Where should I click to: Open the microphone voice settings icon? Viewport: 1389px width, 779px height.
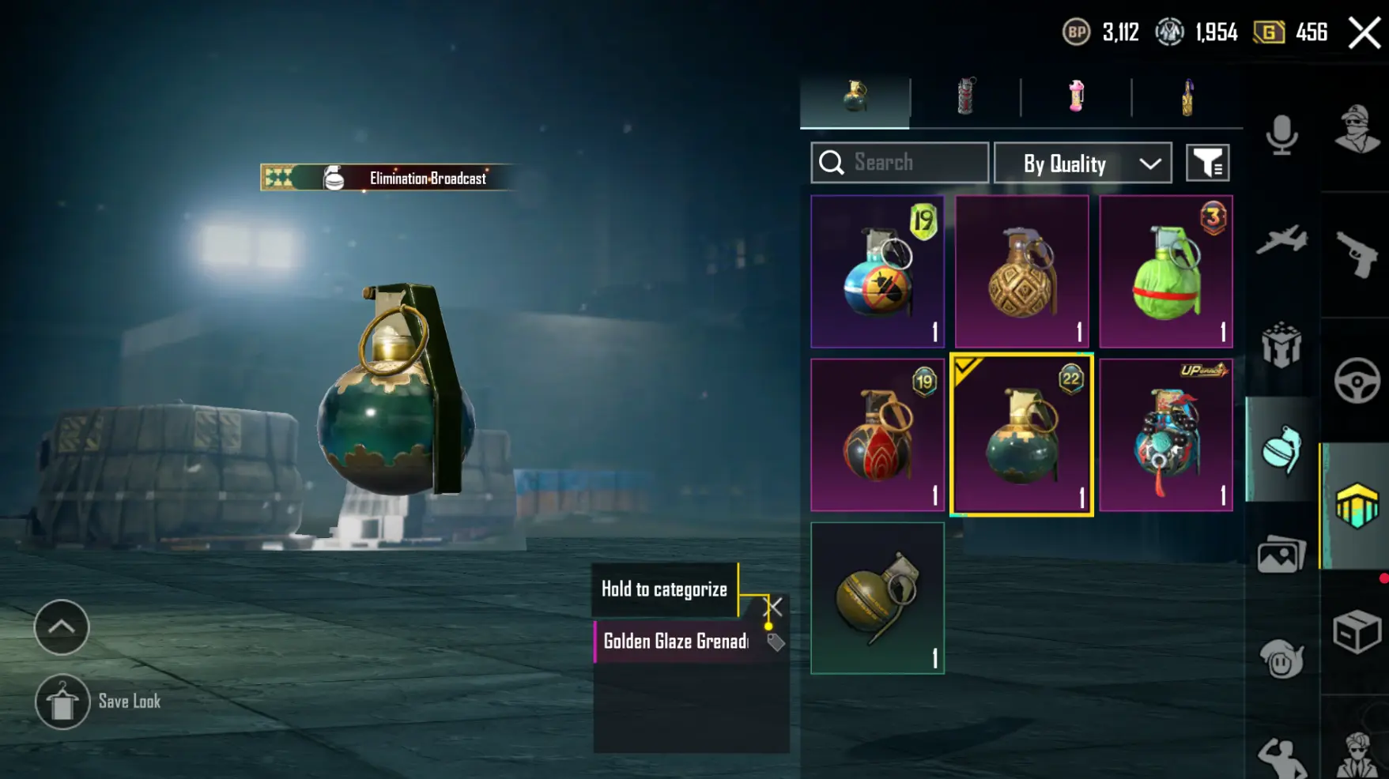pyautogui.click(x=1281, y=136)
